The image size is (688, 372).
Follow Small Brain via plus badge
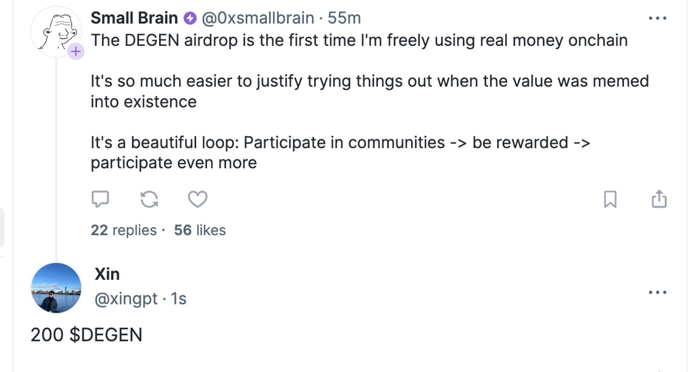(x=76, y=52)
